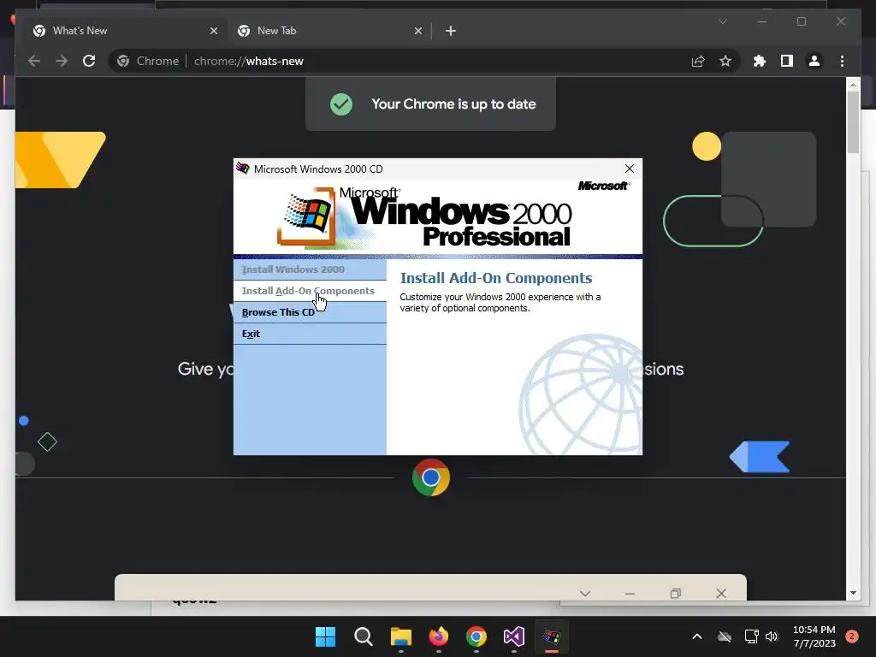Close the What's New tab
This screenshot has width=876, height=657.
(x=213, y=31)
